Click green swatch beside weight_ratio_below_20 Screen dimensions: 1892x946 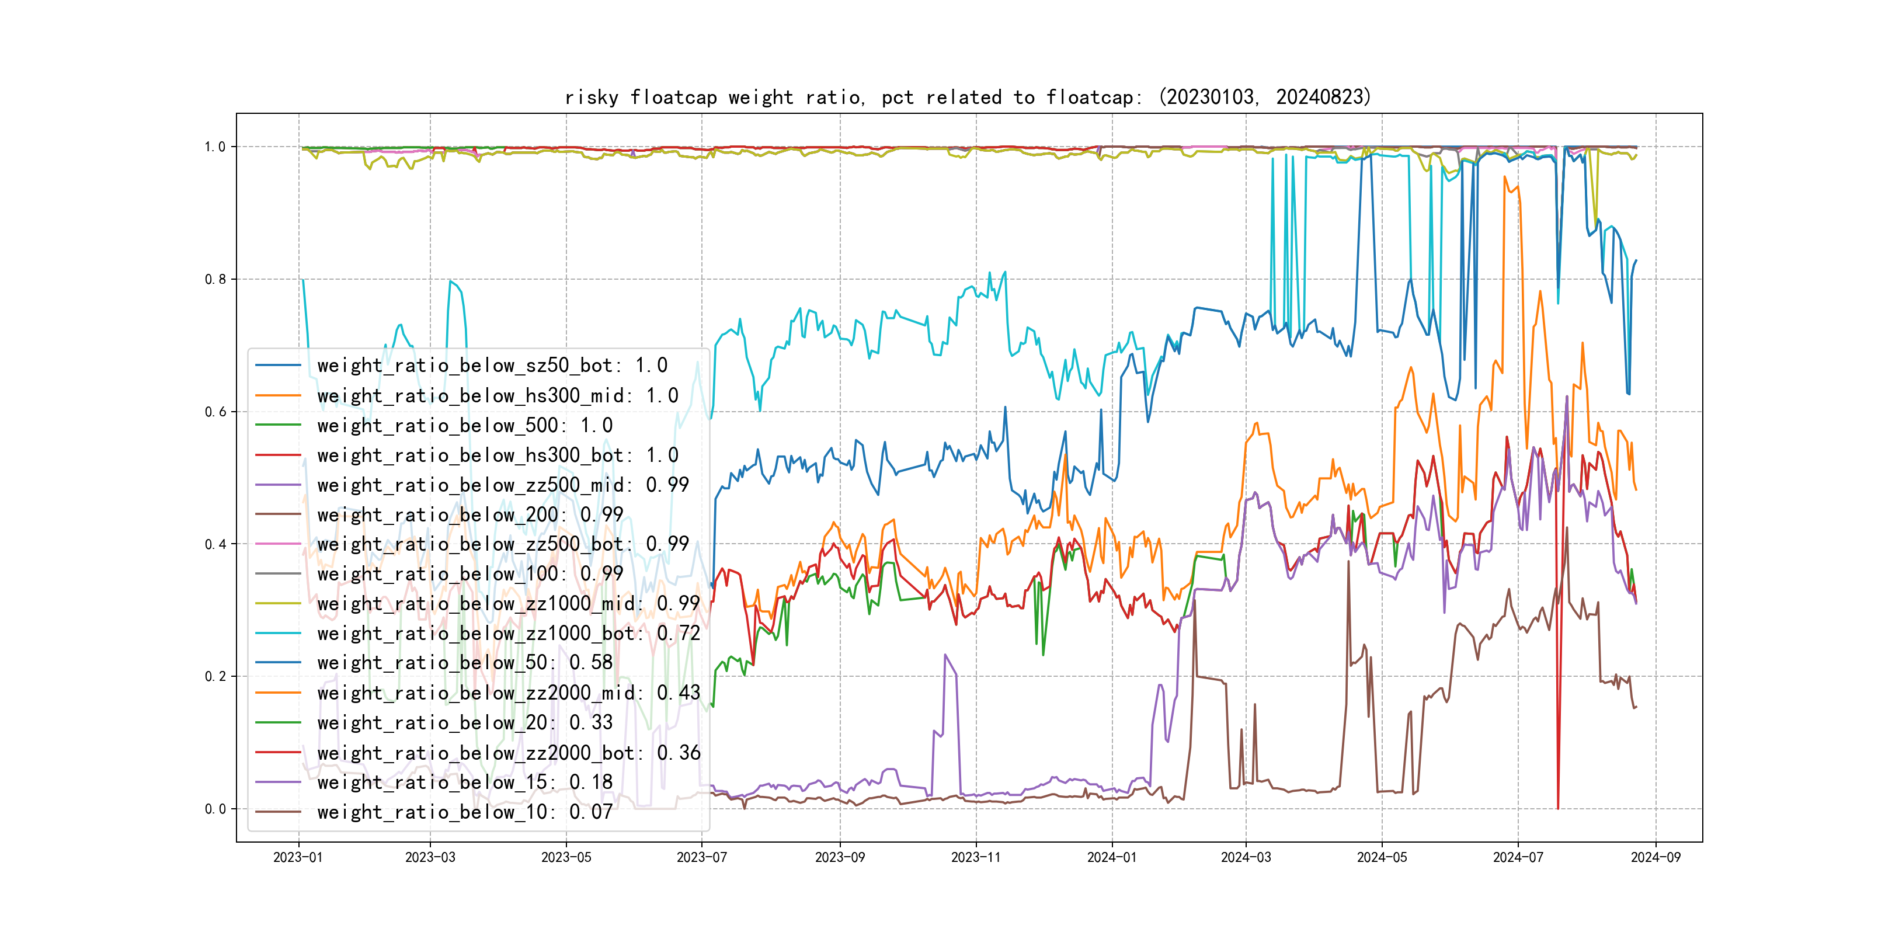277,723
